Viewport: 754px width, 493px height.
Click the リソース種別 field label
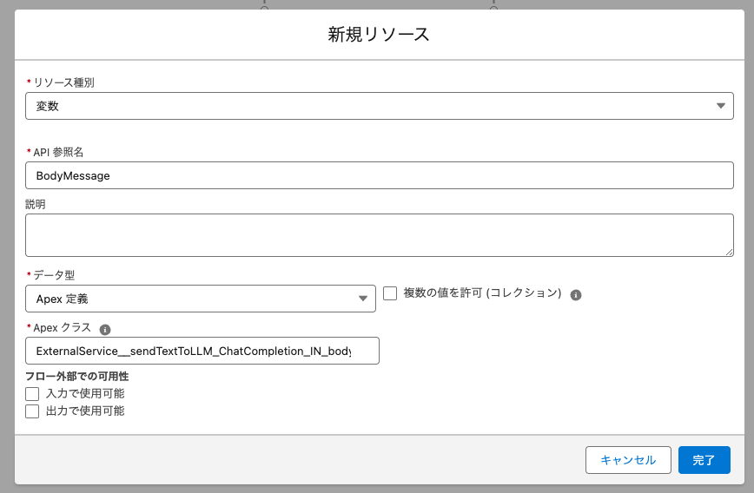coord(63,82)
